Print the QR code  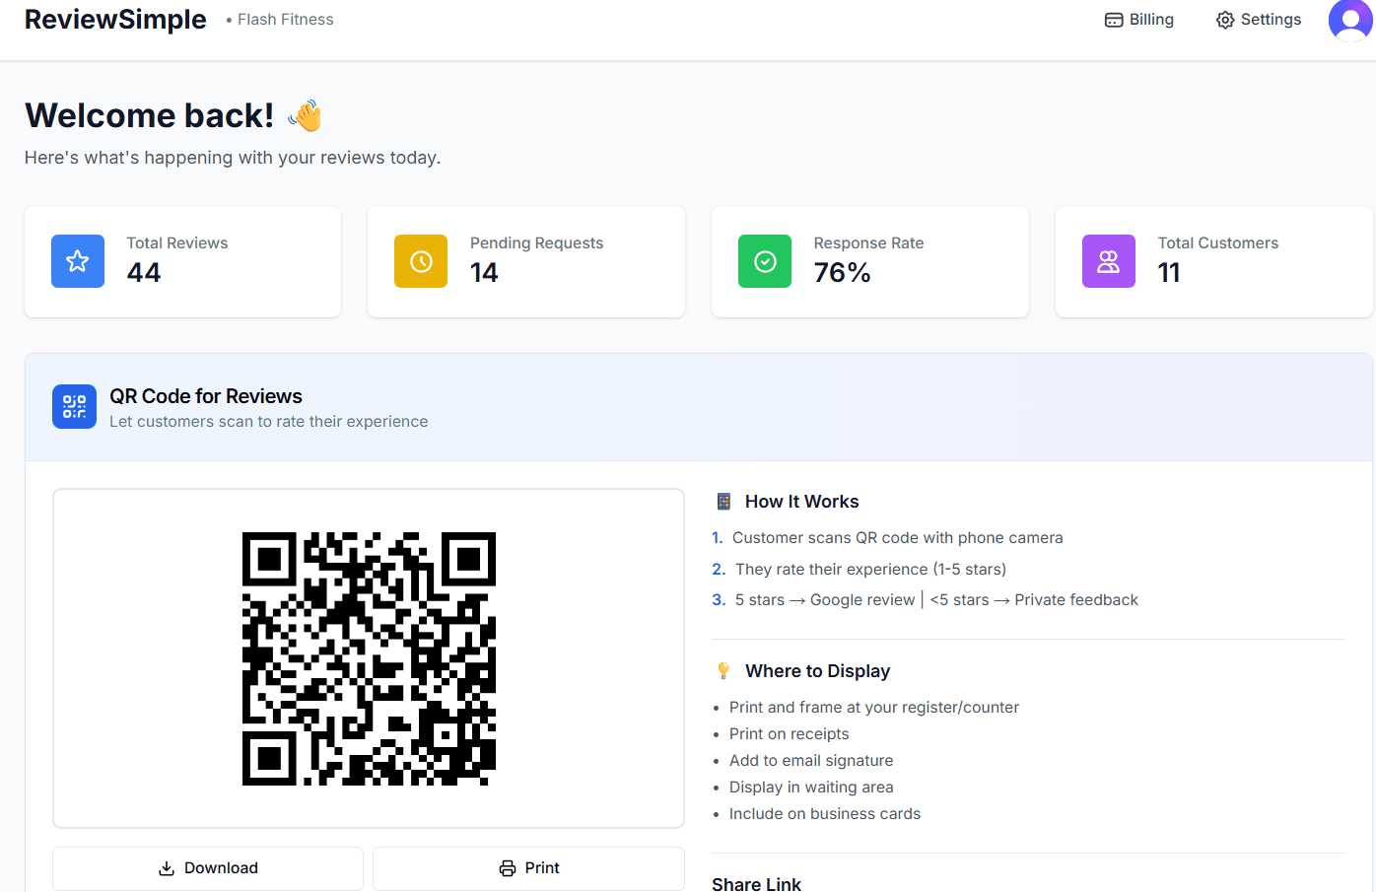[x=529, y=868]
